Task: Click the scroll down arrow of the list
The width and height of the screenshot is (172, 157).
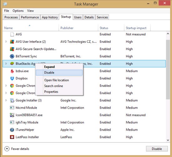Action: coord(168,140)
